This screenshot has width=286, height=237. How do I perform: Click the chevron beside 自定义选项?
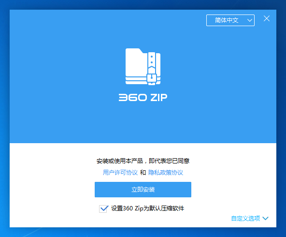pos(265,218)
